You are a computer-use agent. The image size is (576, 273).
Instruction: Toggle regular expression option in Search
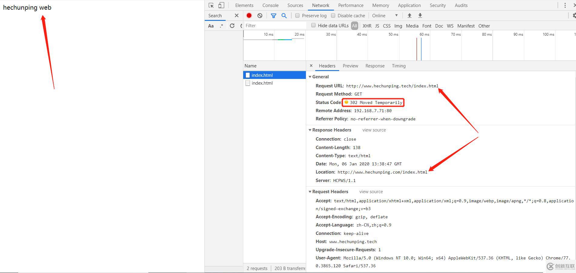click(221, 26)
